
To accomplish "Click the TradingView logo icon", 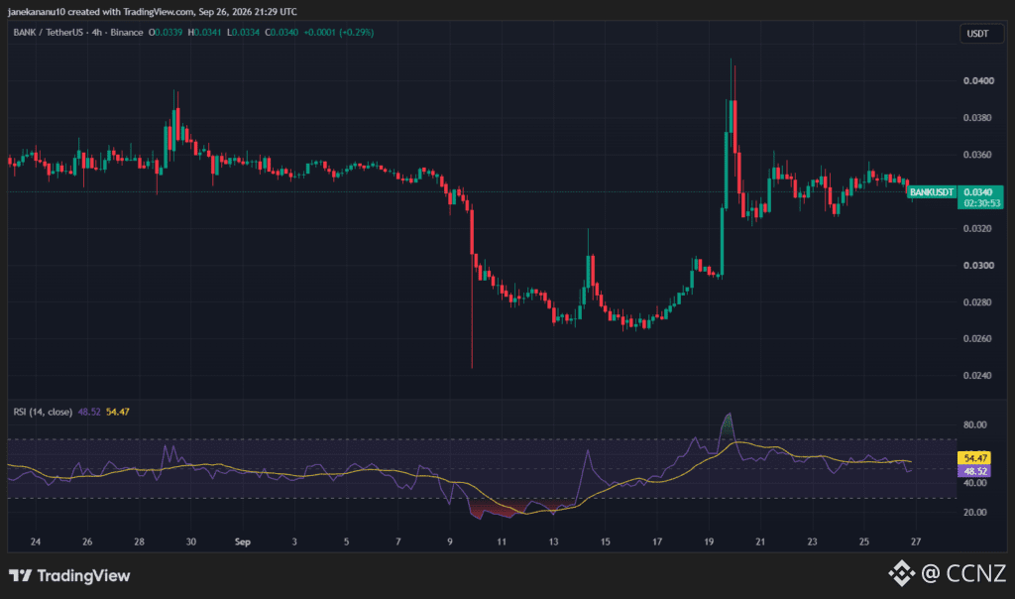I will click(20, 575).
